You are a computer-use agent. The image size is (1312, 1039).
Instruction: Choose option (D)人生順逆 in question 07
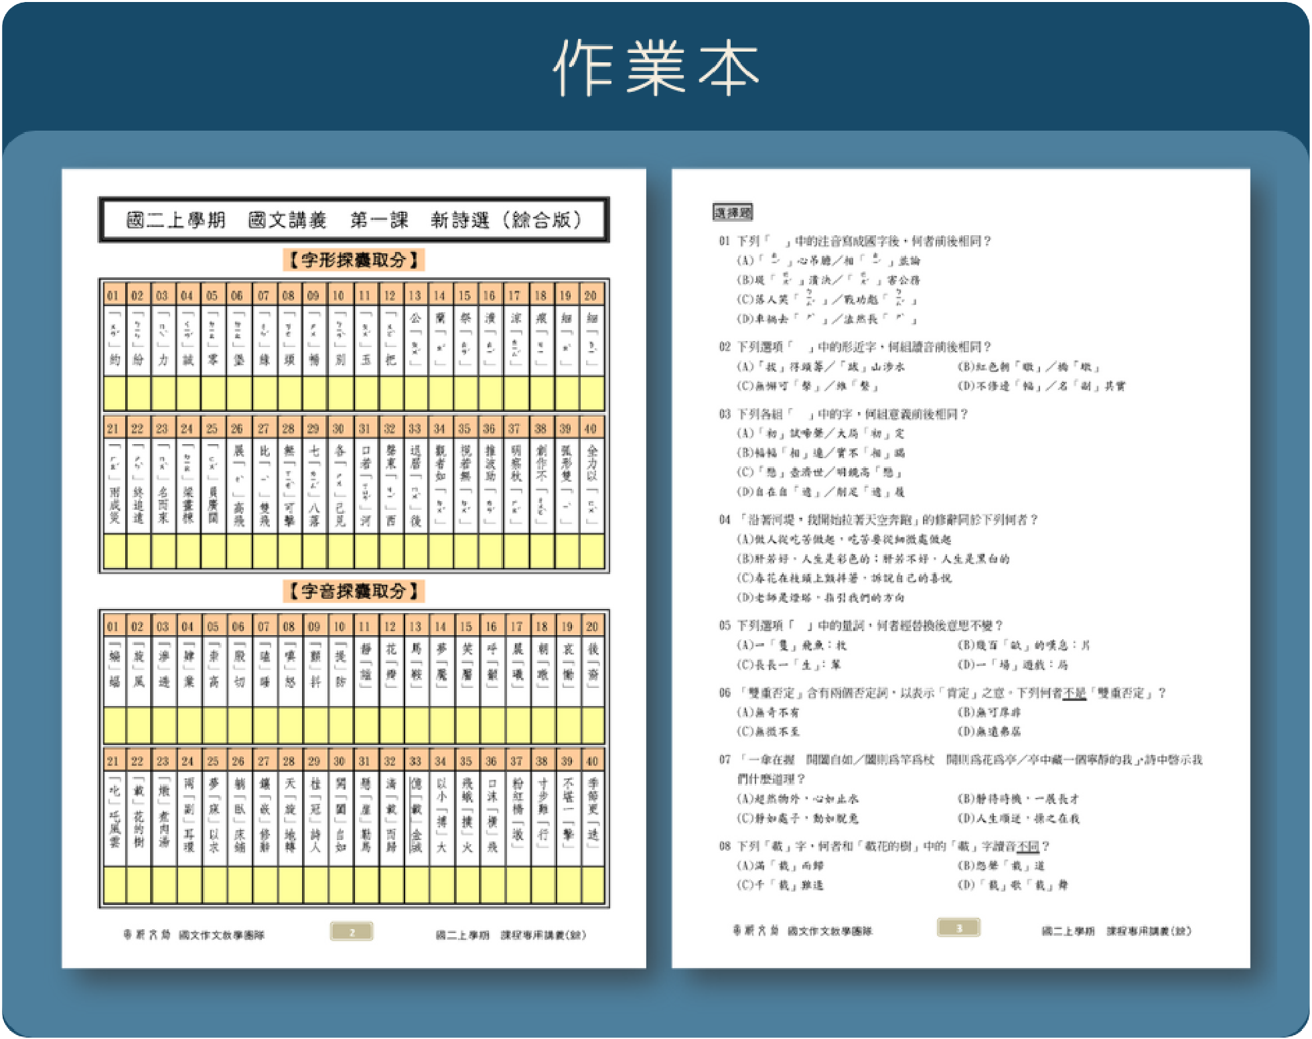pos(1018,818)
